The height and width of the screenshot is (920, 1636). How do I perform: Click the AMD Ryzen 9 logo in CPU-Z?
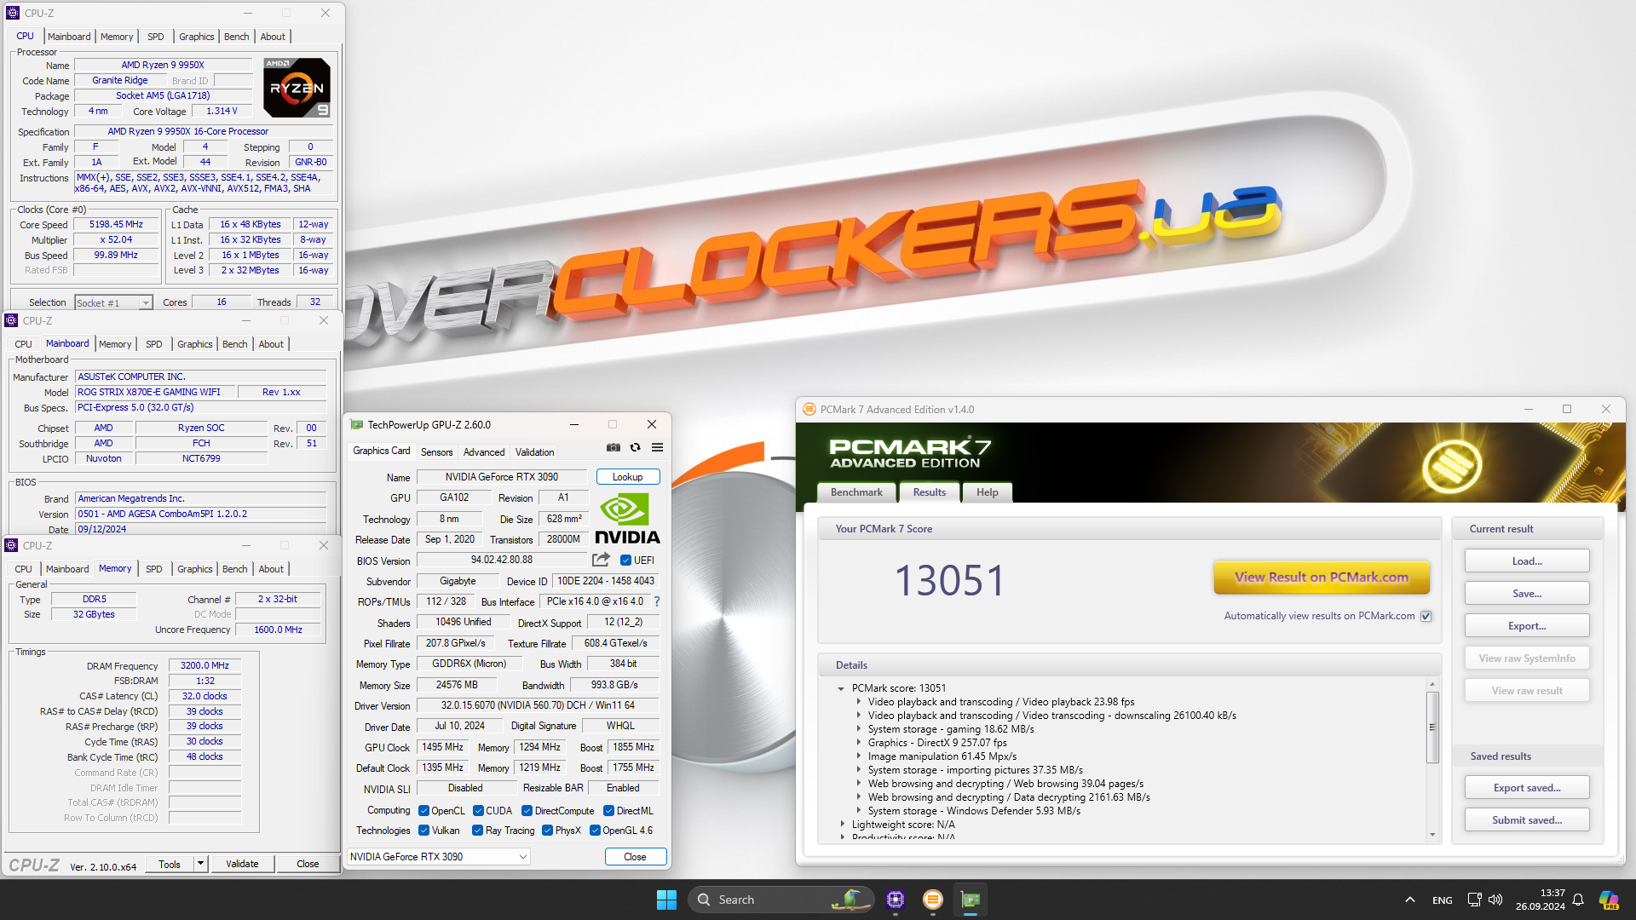[x=297, y=88]
